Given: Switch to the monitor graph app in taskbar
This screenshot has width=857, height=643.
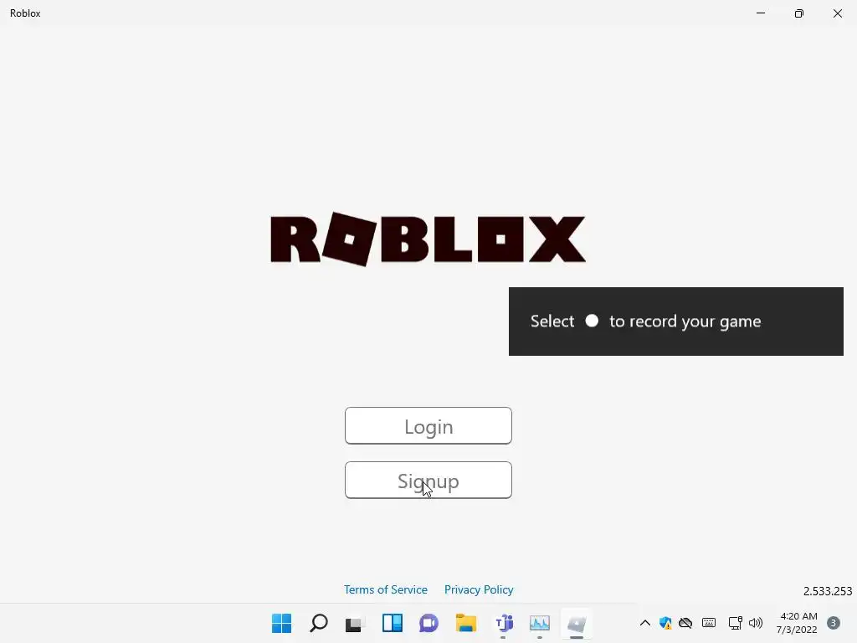Looking at the screenshot, I should pyautogui.click(x=540, y=623).
